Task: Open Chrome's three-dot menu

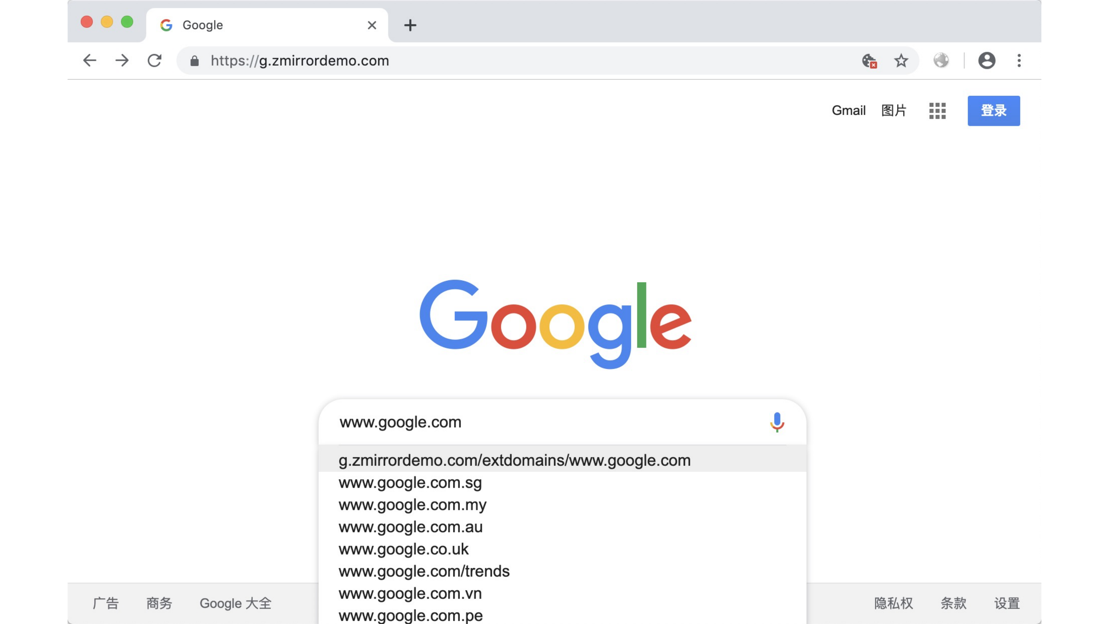Action: pyautogui.click(x=1019, y=61)
